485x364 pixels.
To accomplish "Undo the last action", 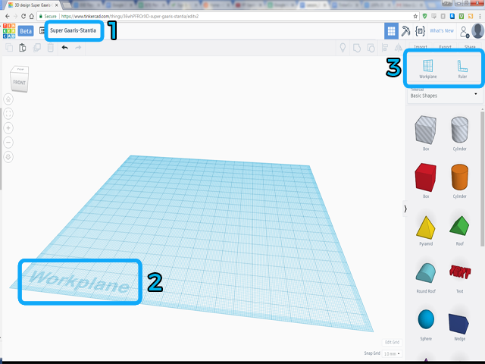I will [64, 47].
